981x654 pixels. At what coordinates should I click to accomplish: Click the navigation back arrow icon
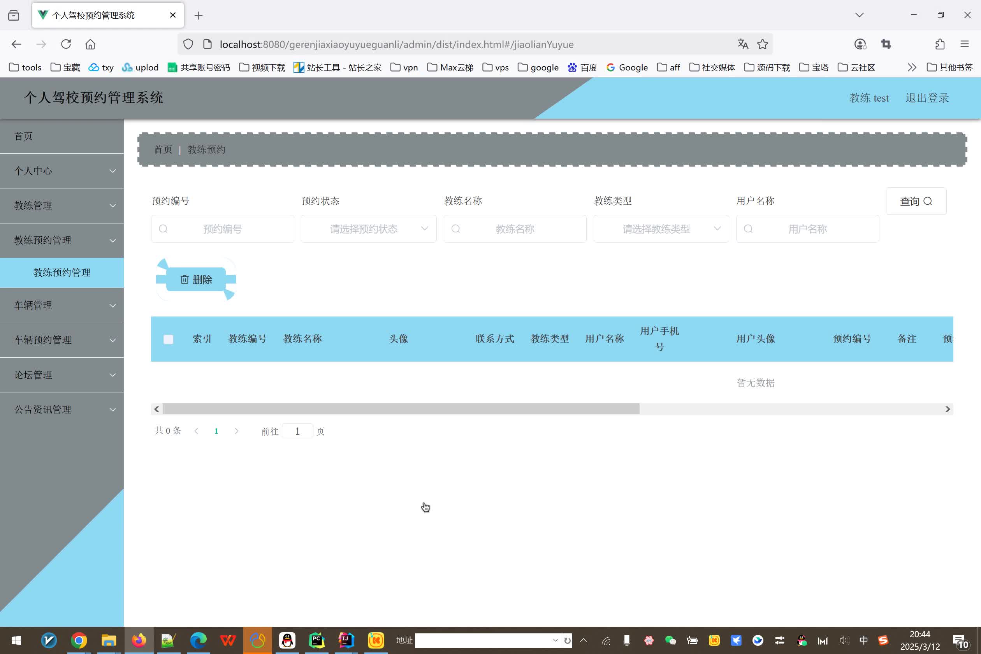tap(16, 44)
